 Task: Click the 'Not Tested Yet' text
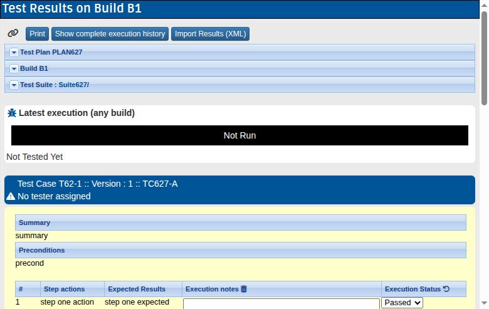(x=34, y=157)
